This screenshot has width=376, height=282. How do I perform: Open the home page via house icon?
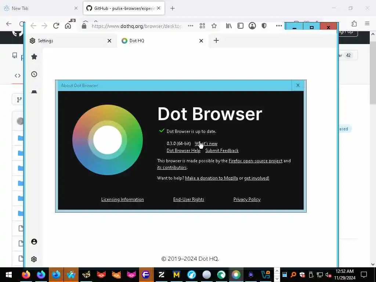(68, 26)
